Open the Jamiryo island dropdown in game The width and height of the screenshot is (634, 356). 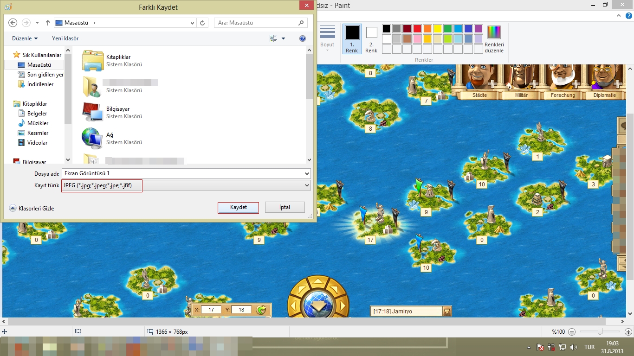[x=447, y=311]
